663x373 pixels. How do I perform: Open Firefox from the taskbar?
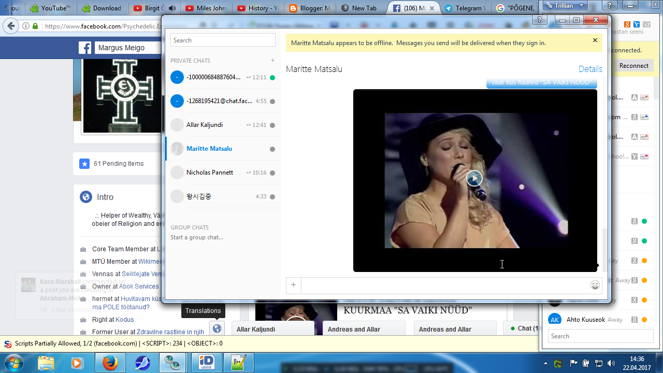[x=110, y=363]
